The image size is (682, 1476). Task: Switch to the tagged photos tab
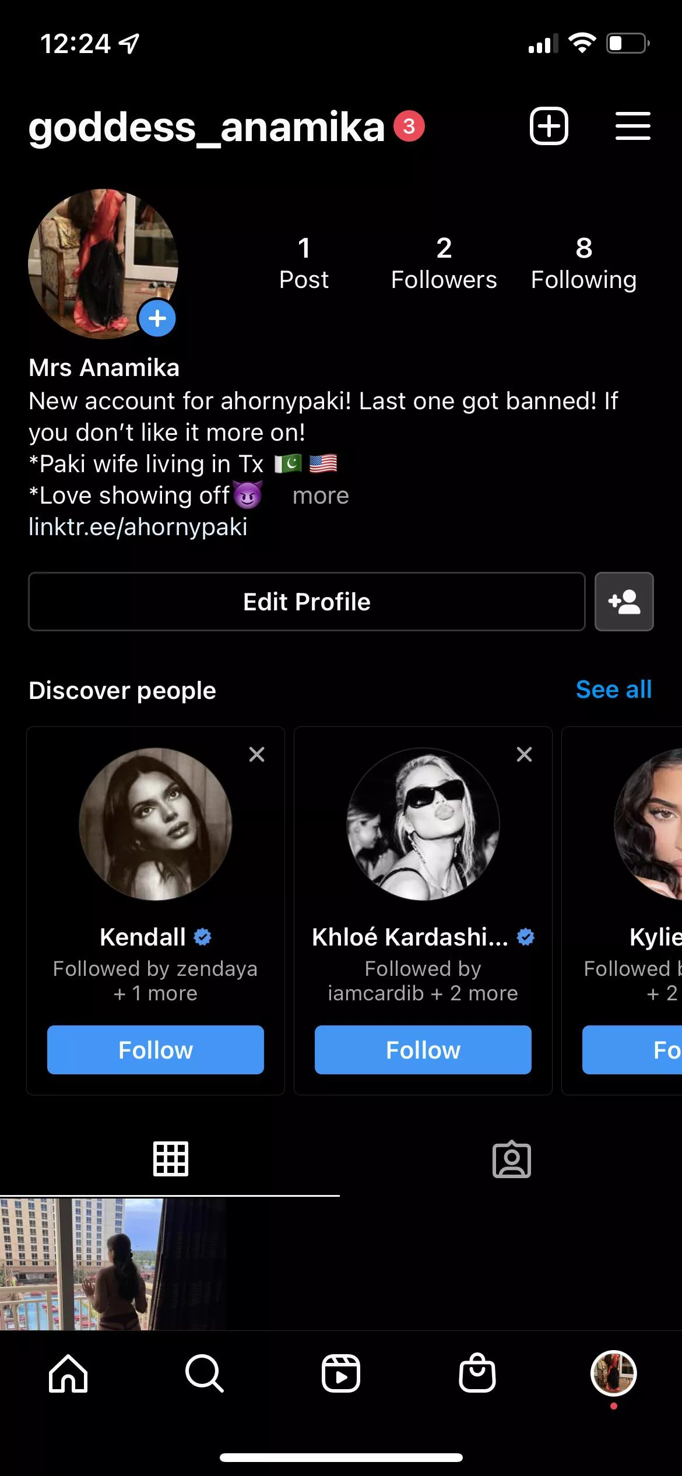click(511, 1159)
